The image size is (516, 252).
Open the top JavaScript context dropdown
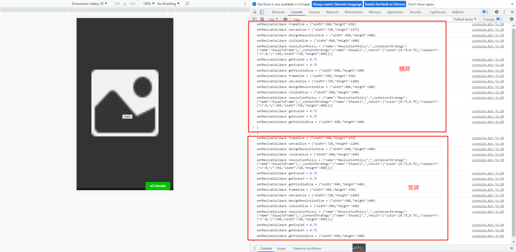coord(274,19)
